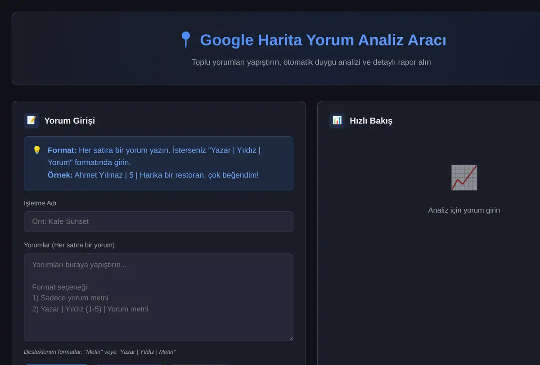Click the title Google Harita Yorum Analiz Aracı
The height and width of the screenshot is (365, 540).
[x=323, y=40]
